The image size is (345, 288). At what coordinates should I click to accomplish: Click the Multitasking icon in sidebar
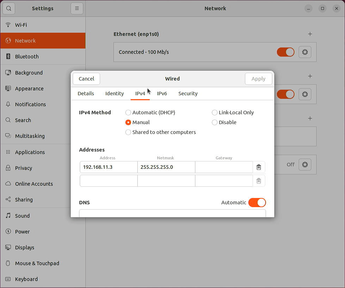[8, 136]
